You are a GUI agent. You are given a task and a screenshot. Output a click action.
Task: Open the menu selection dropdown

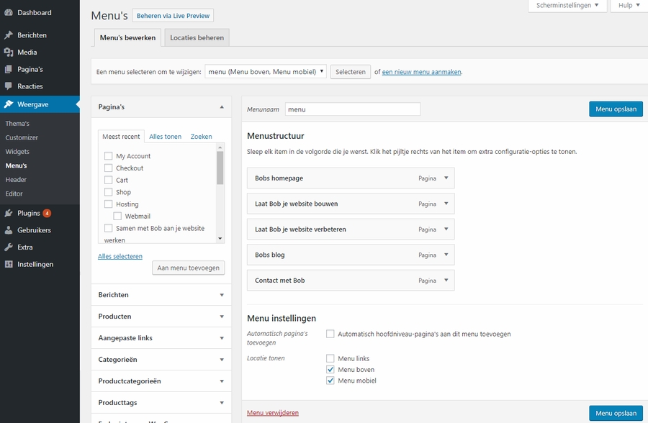(x=266, y=72)
